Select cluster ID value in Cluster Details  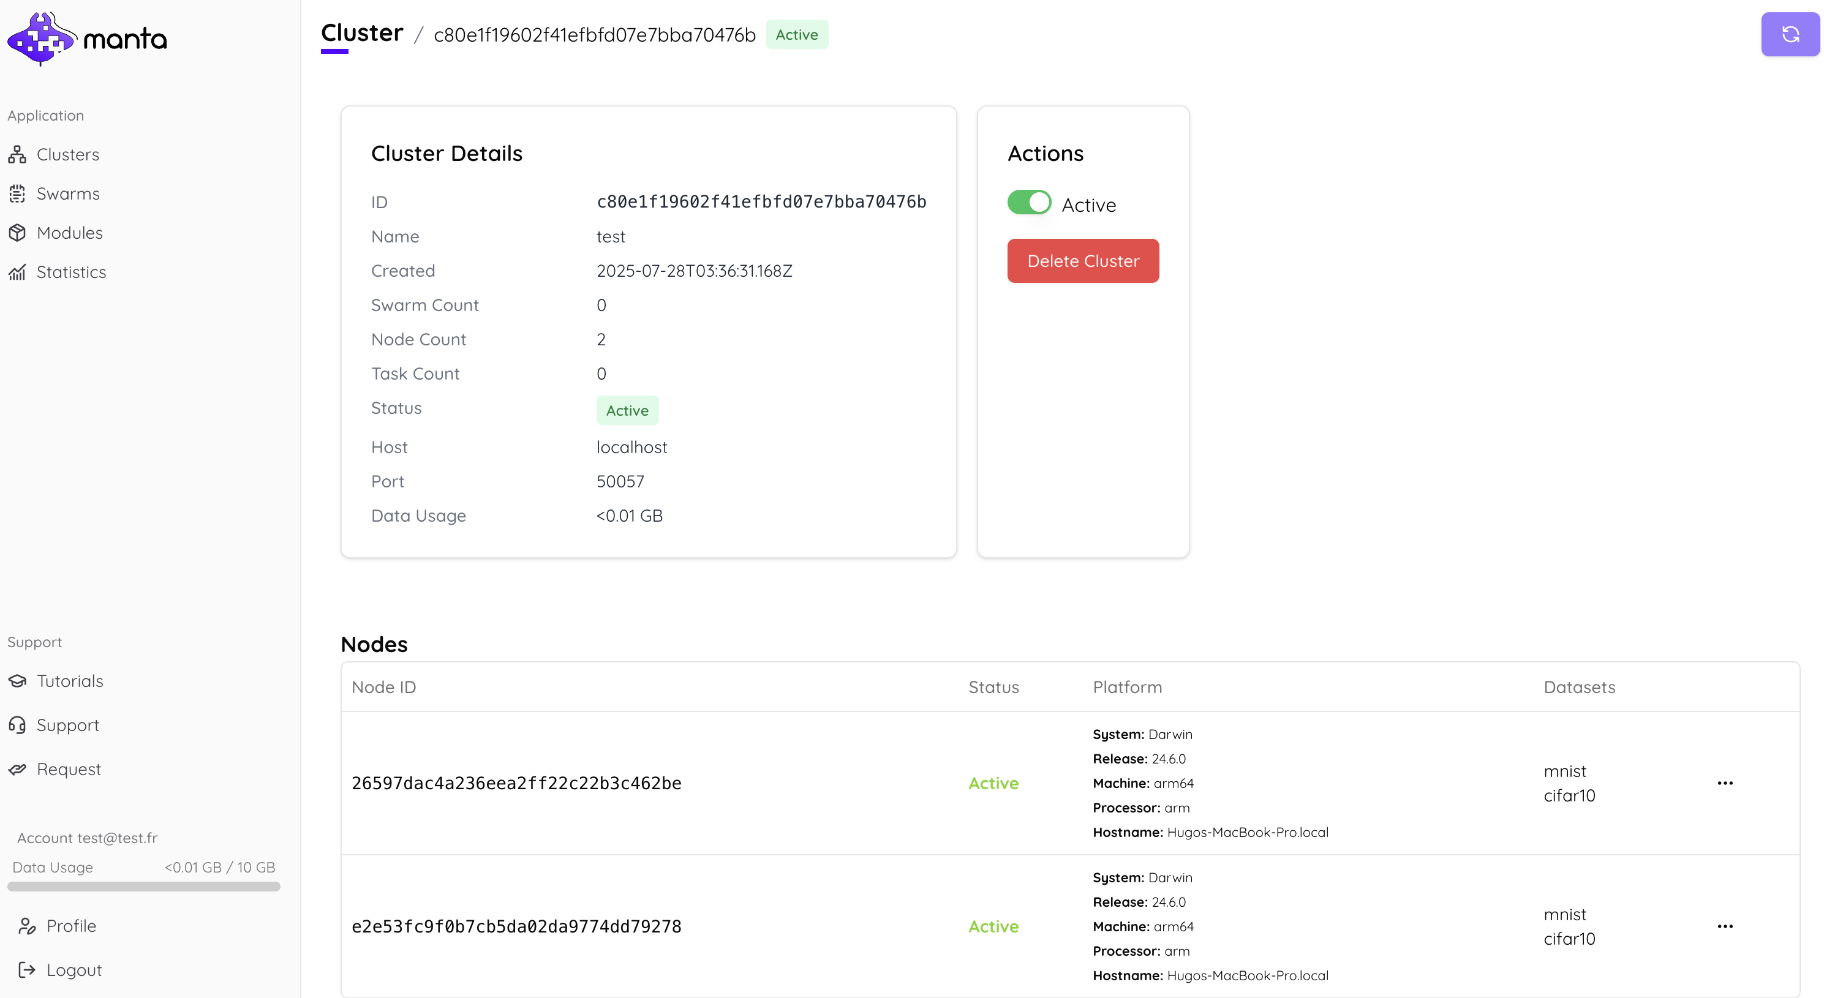pos(761,203)
